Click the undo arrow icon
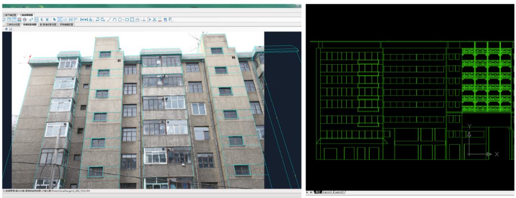Viewport: 516px width, 198px height. pyautogui.click(x=97, y=20)
